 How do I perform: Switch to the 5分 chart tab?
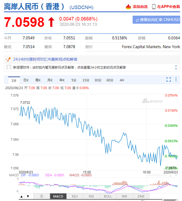point(74,80)
